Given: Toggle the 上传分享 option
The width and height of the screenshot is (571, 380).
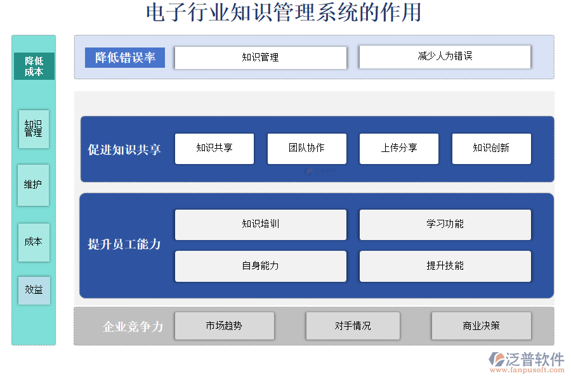Looking at the screenshot, I should (x=399, y=149).
